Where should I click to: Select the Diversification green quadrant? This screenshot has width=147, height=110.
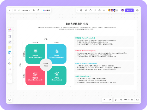57,75
